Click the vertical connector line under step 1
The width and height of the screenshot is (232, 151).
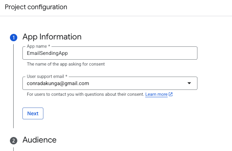point(14,85)
